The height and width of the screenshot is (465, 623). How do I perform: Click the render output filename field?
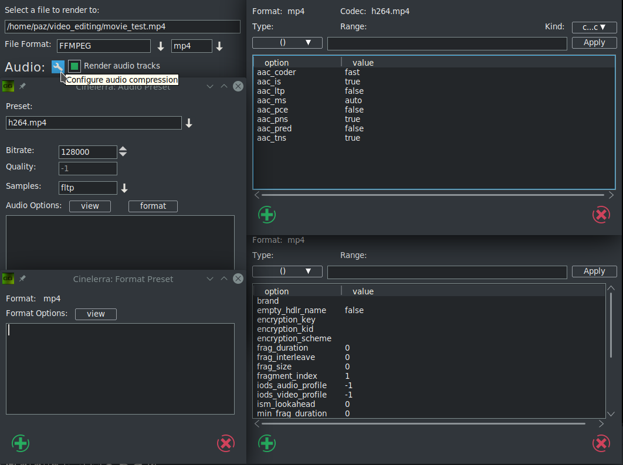[x=123, y=26]
